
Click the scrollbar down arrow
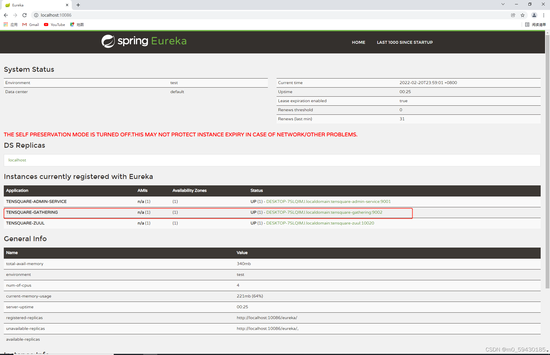point(547,351)
